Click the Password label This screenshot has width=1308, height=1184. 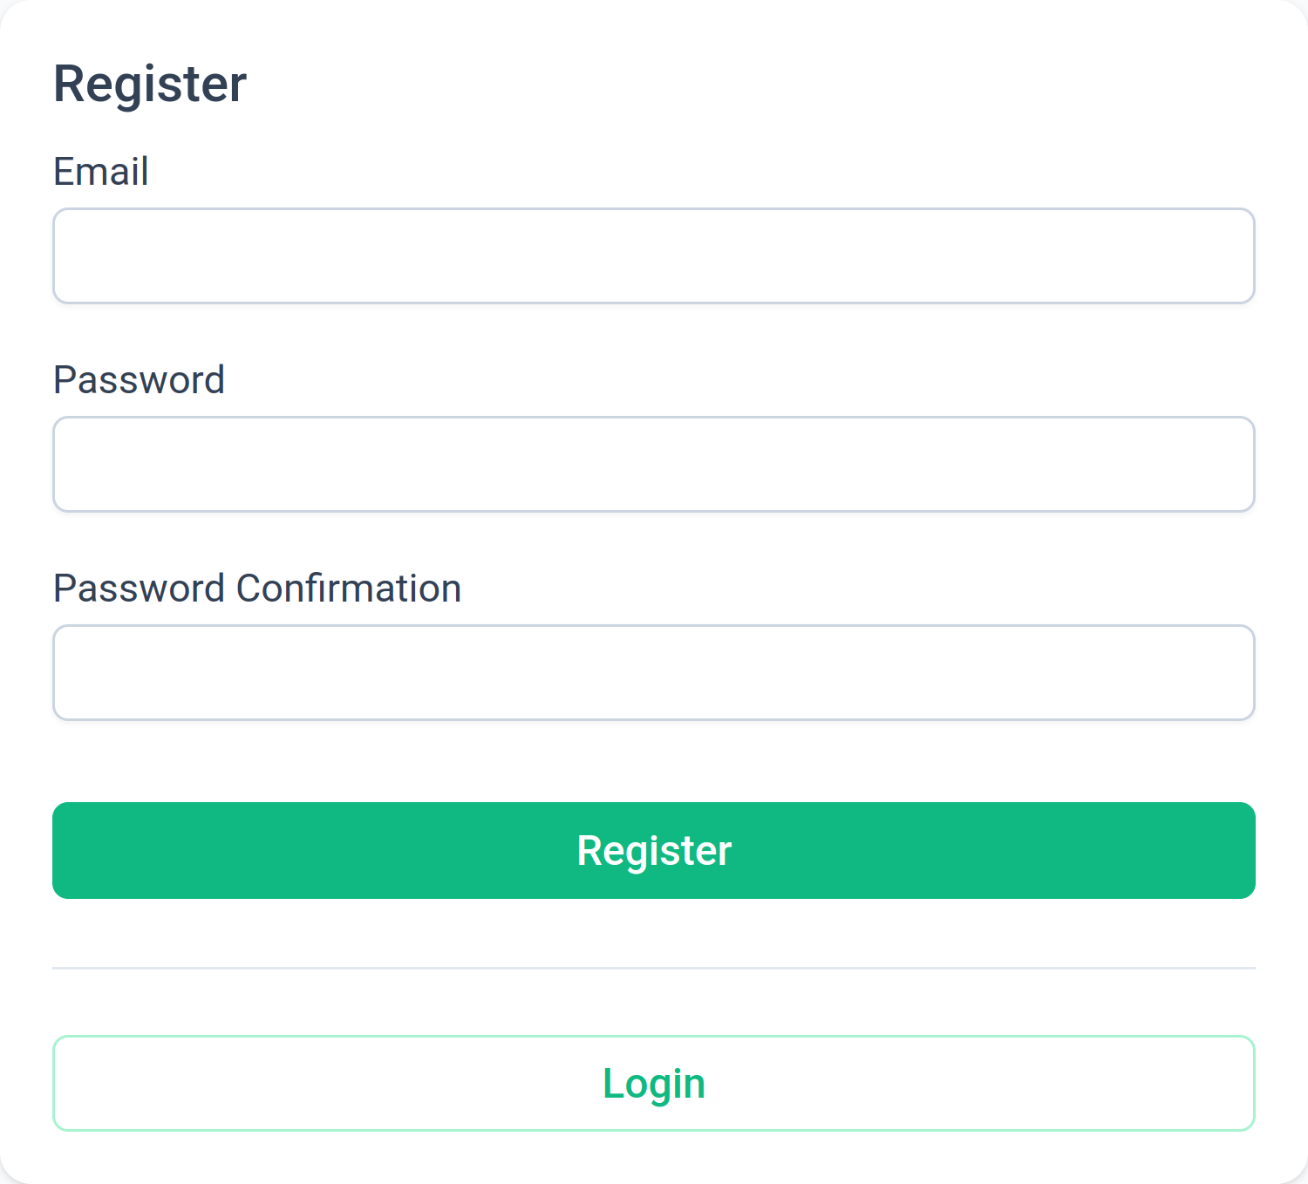[x=140, y=379]
